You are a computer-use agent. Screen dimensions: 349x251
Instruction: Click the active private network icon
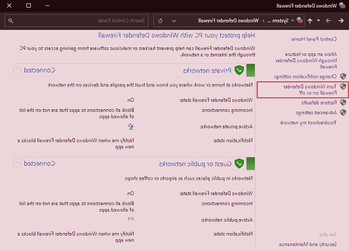point(131,126)
